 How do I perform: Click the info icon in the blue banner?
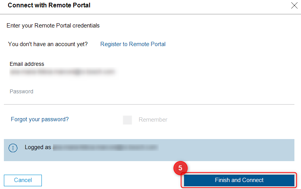point(13,148)
